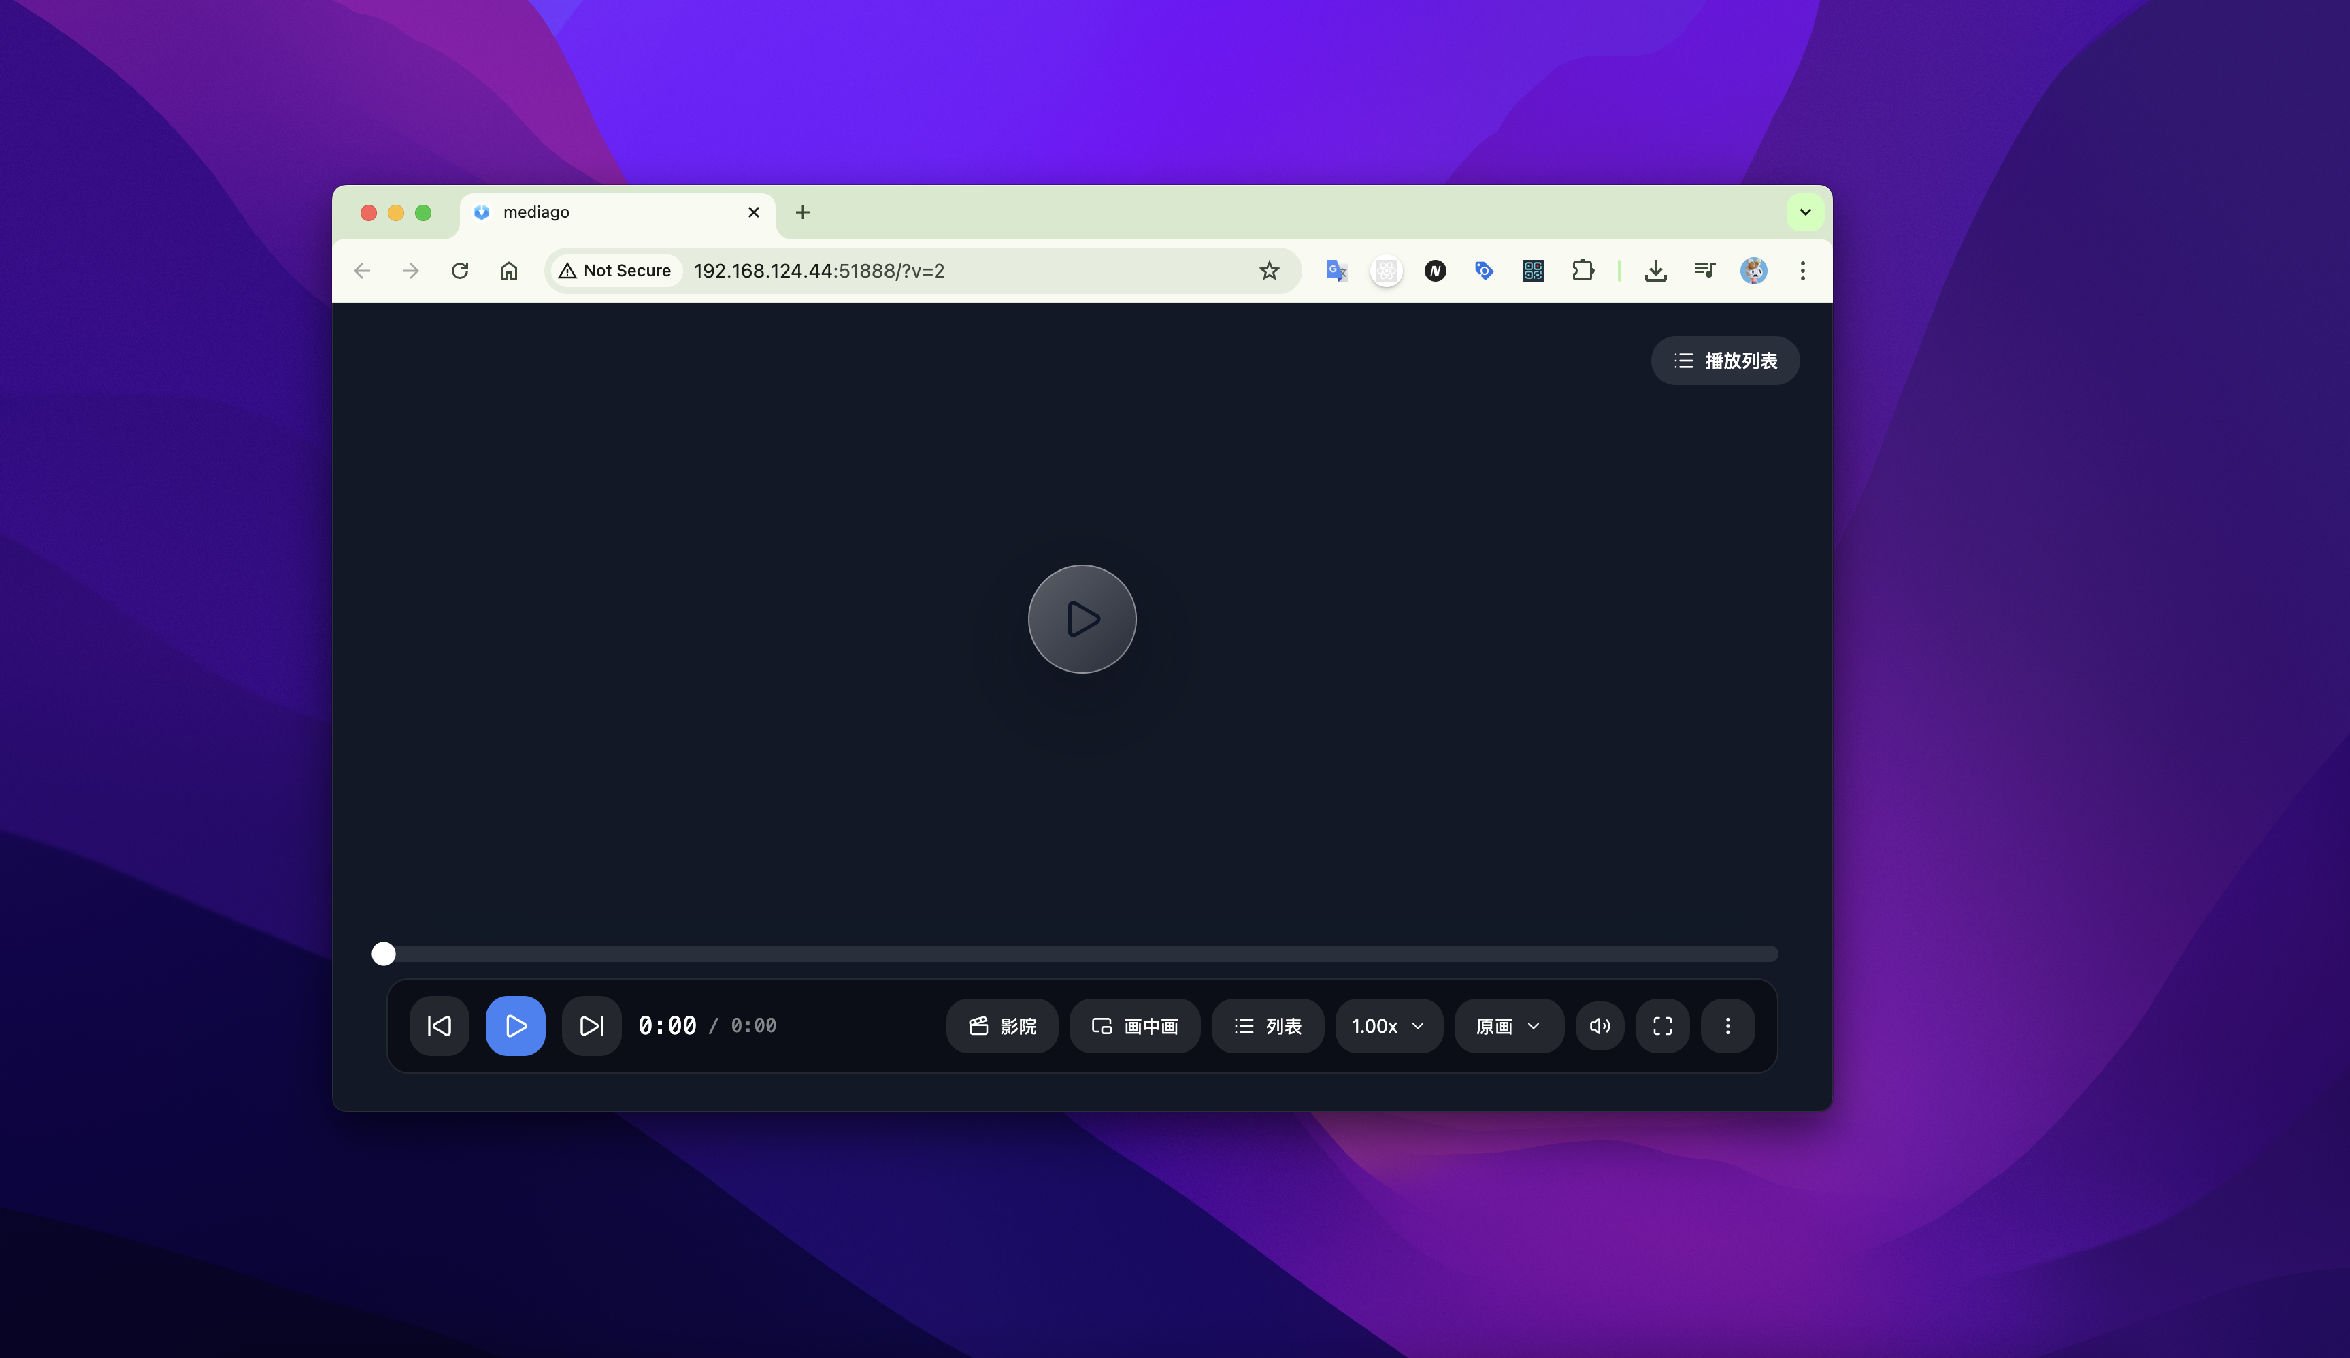Click the browser back arrow
Viewport: 2350px width, 1358px height.
click(363, 271)
